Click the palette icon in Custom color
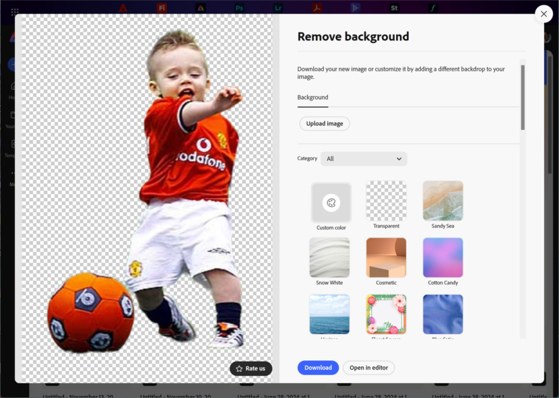This screenshot has width=559, height=398. 331,203
